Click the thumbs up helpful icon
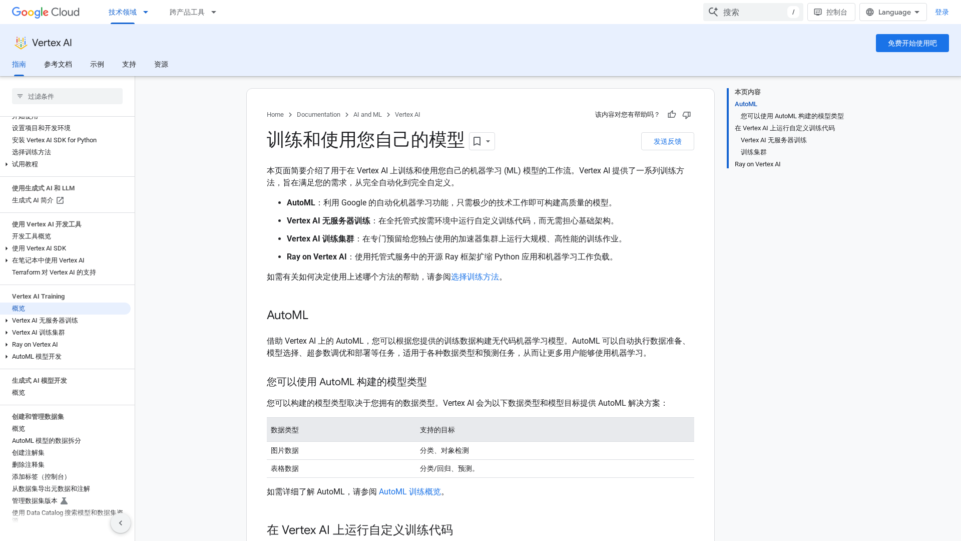 (x=672, y=115)
